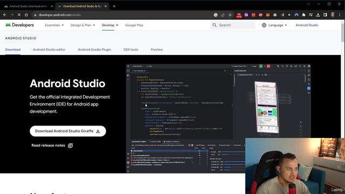Open the media control playlist icon
This screenshot has width=345, height=194.
(310, 15)
